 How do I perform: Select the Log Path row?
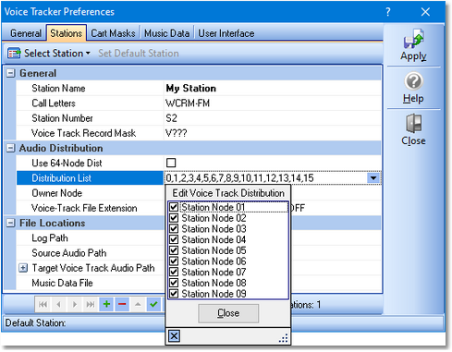pos(90,238)
